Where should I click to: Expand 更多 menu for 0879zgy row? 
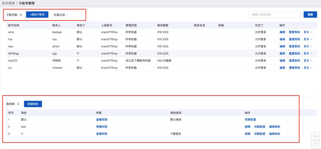308,53
